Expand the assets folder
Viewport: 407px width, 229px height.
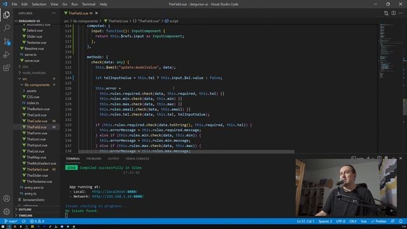tap(31, 91)
